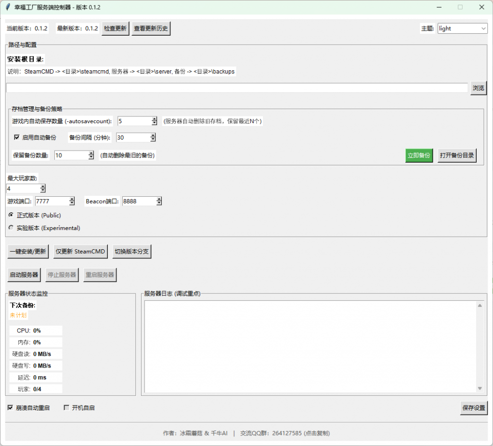Increase max players count
493x446 pixels.
[43, 186]
